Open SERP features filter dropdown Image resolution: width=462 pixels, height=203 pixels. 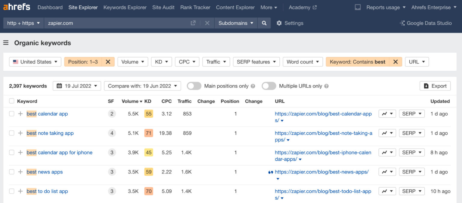point(256,62)
